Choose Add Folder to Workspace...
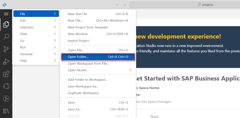 [98, 80]
